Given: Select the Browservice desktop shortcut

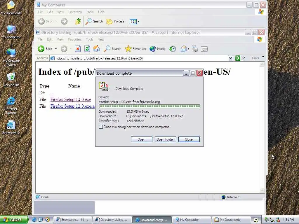Looking at the screenshot, I should pyautogui.click(x=11, y=127).
